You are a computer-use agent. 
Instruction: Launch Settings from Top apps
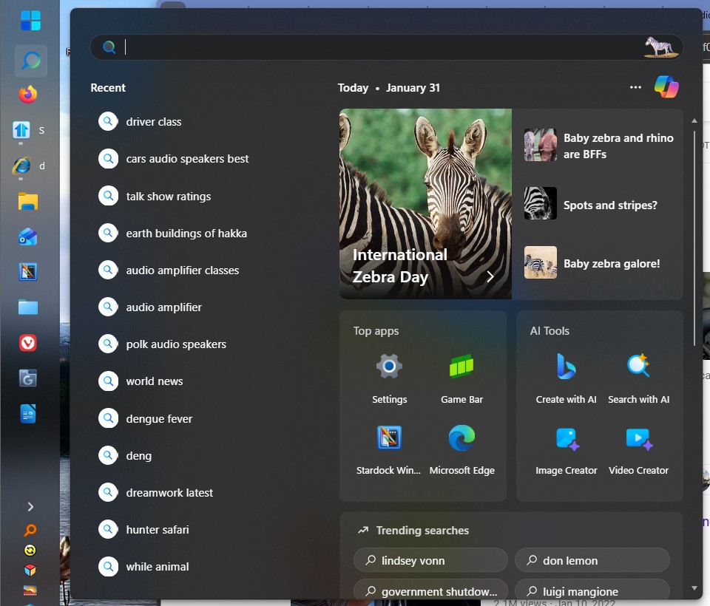click(389, 378)
